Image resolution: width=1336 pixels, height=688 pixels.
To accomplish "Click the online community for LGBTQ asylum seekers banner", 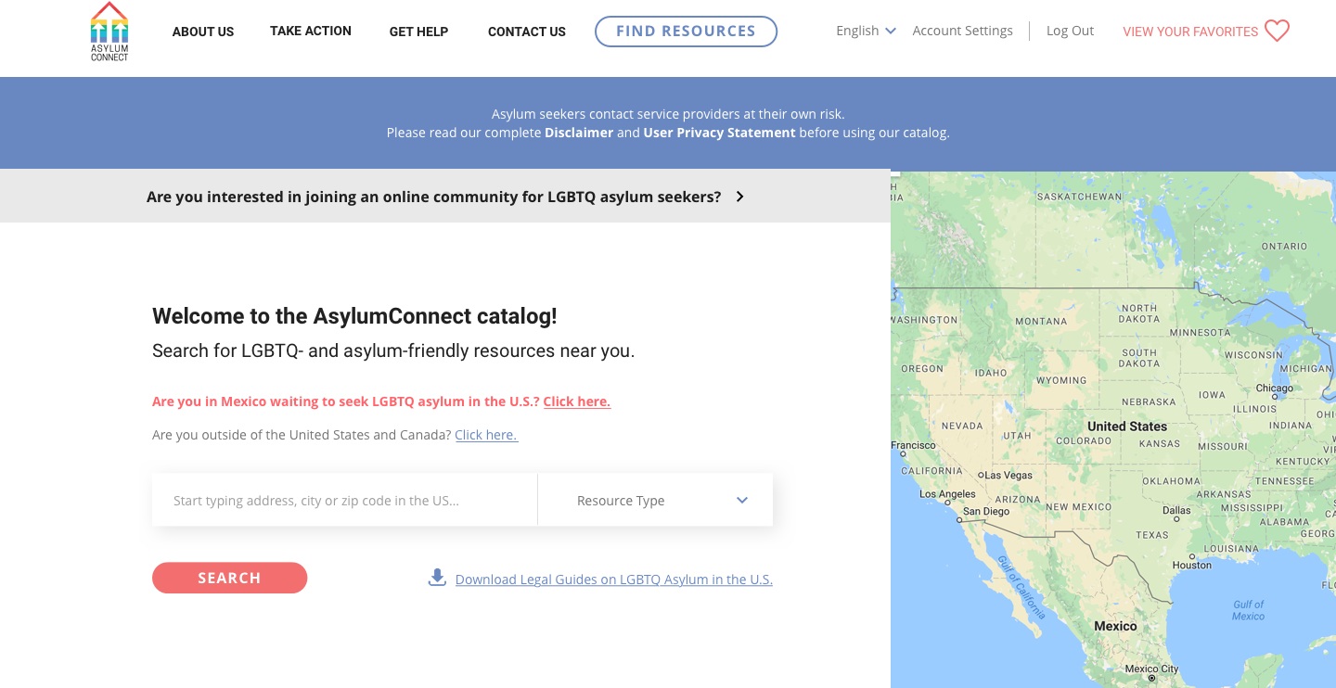I will 445,197.
